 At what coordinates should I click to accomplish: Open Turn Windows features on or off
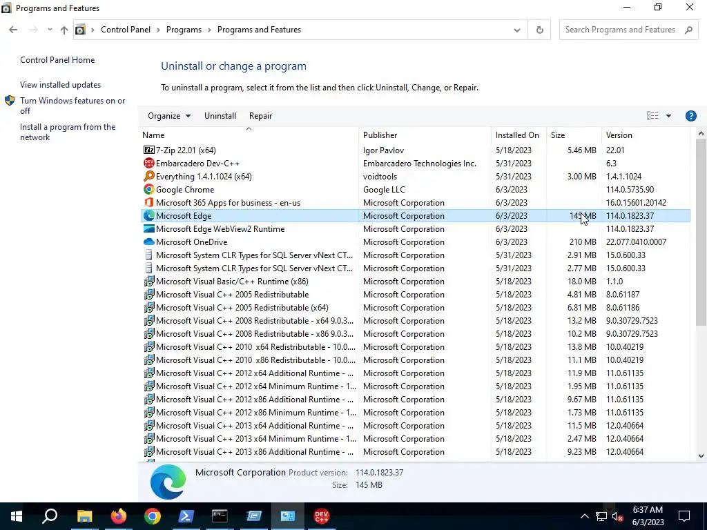tap(72, 106)
